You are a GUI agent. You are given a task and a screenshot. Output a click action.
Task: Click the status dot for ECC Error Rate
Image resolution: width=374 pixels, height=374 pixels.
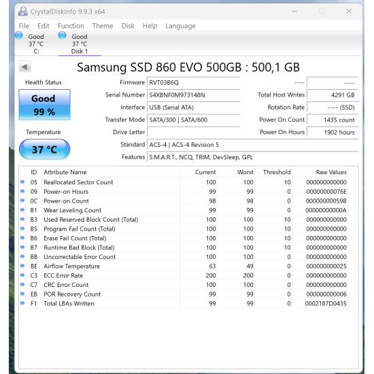pyautogui.click(x=22, y=275)
